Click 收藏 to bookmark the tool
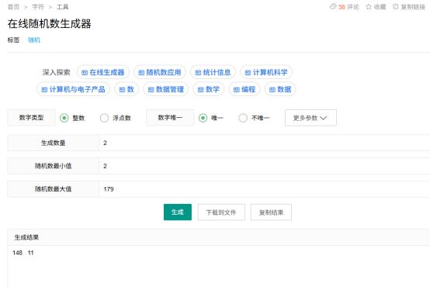The height and width of the screenshot is (290, 430). coord(380,7)
